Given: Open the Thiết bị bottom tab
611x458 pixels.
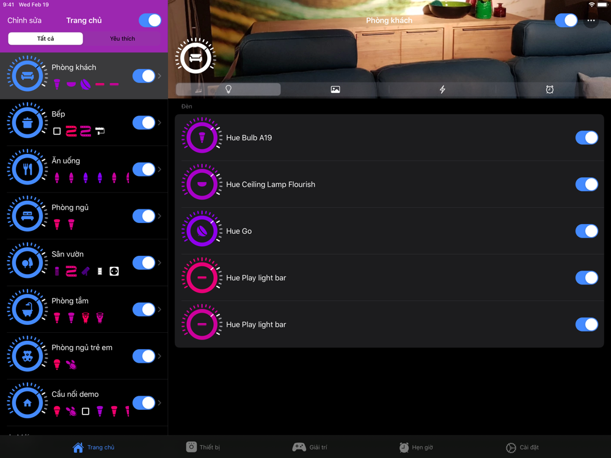Looking at the screenshot, I should (x=203, y=447).
